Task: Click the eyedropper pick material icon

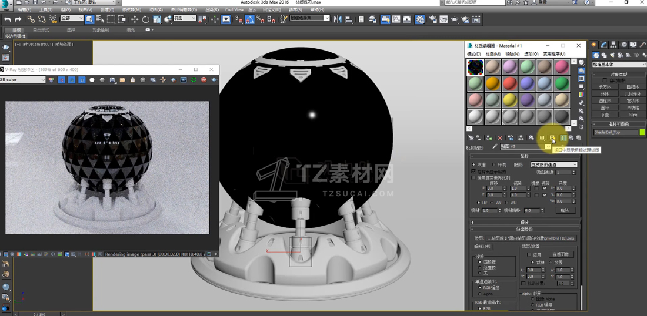Action: point(495,147)
